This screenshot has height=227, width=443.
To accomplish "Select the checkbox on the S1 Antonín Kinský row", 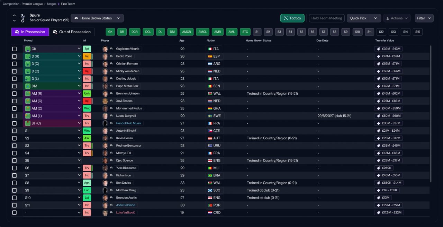I will (x=14, y=131).
